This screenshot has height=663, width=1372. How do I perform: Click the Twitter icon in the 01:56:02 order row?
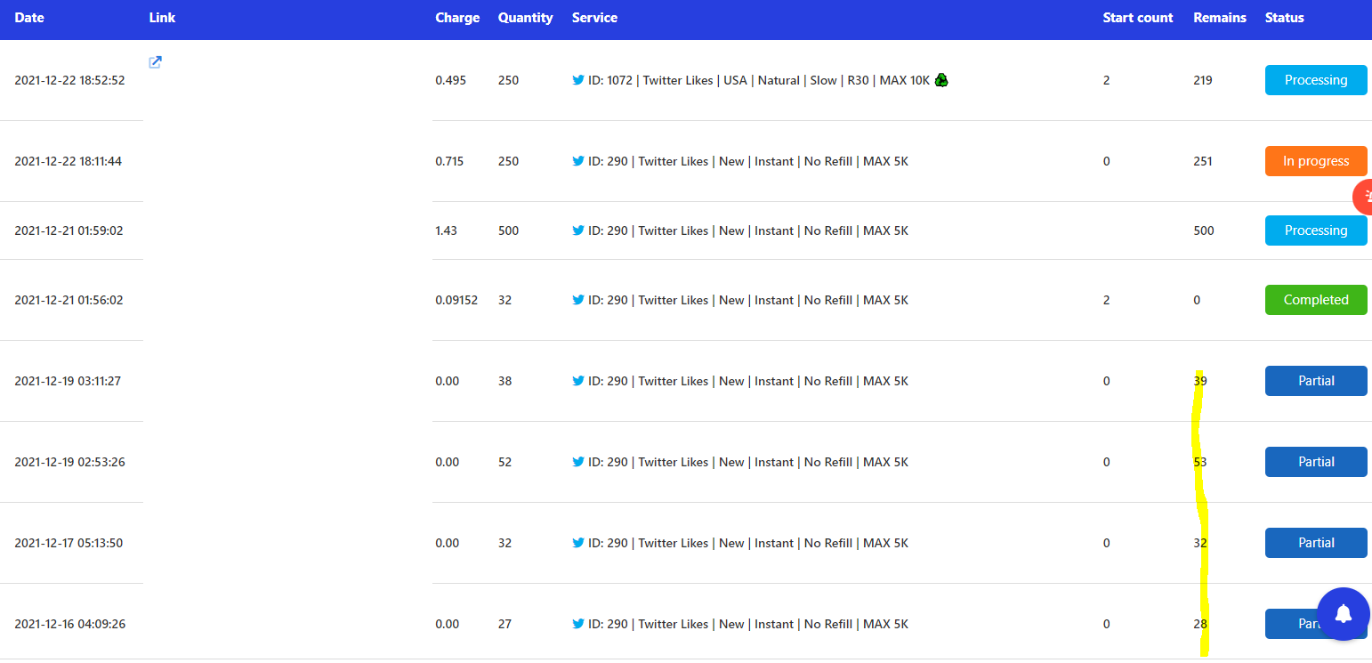click(578, 300)
